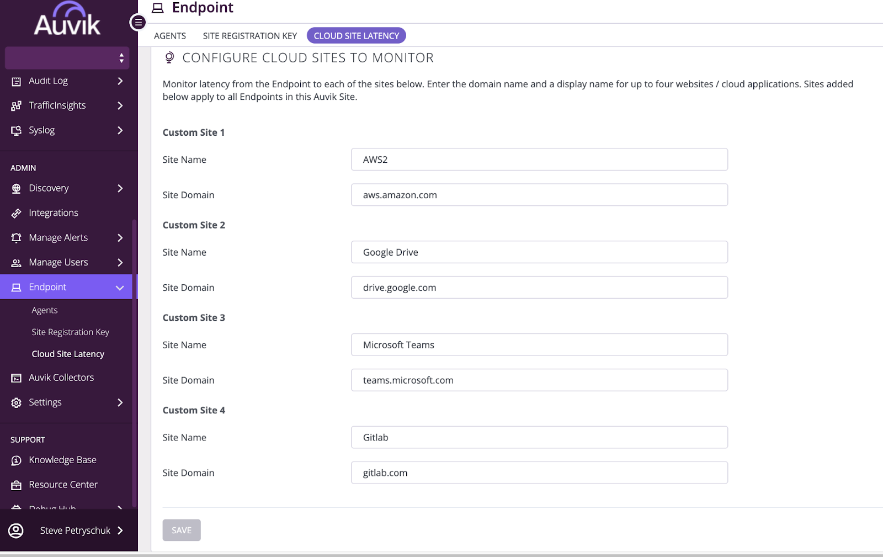883x557 pixels.
Task: Click Site Name field containing AWS2
Action: (539, 160)
